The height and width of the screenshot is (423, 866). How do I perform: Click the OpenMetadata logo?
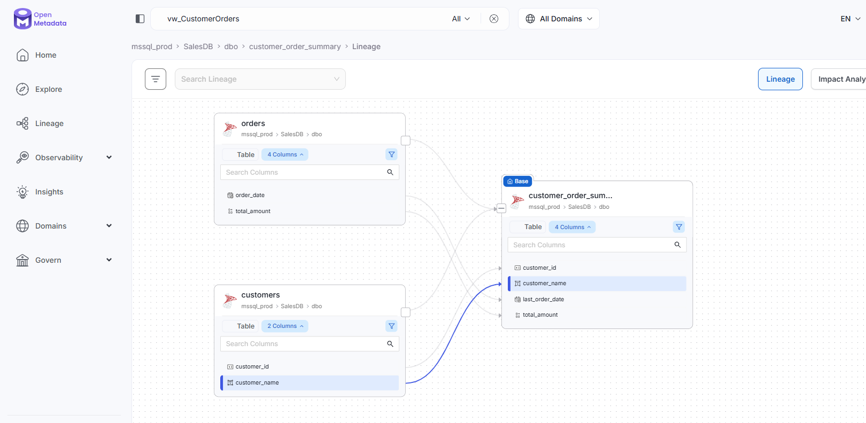[40, 19]
